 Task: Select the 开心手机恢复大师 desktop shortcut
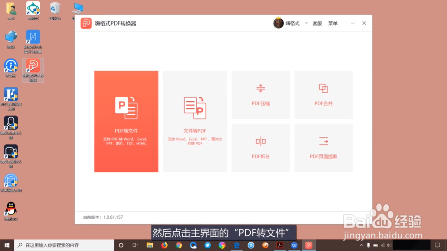pos(11,99)
